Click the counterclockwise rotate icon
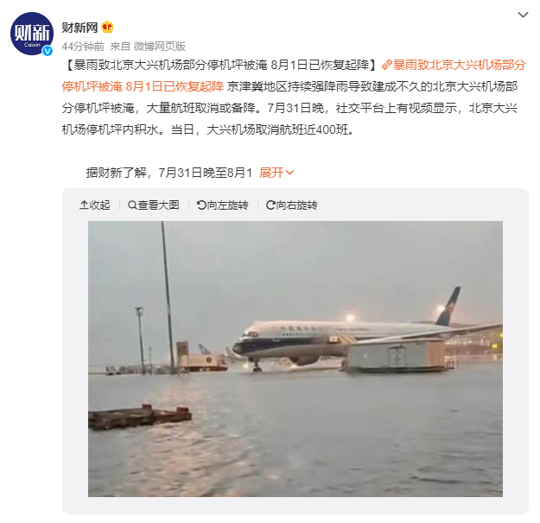 tap(201, 205)
